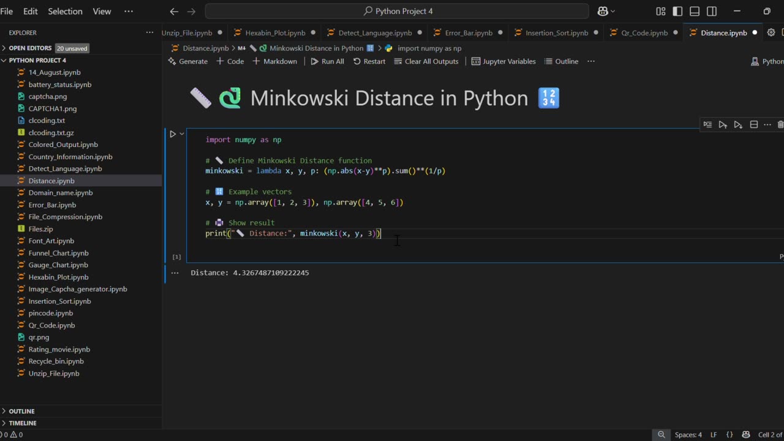Click Run by Line in cell toolbar
Image resolution: width=784 pixels, height=441 pixels.
pyautogui.click(x=707, y=124)
